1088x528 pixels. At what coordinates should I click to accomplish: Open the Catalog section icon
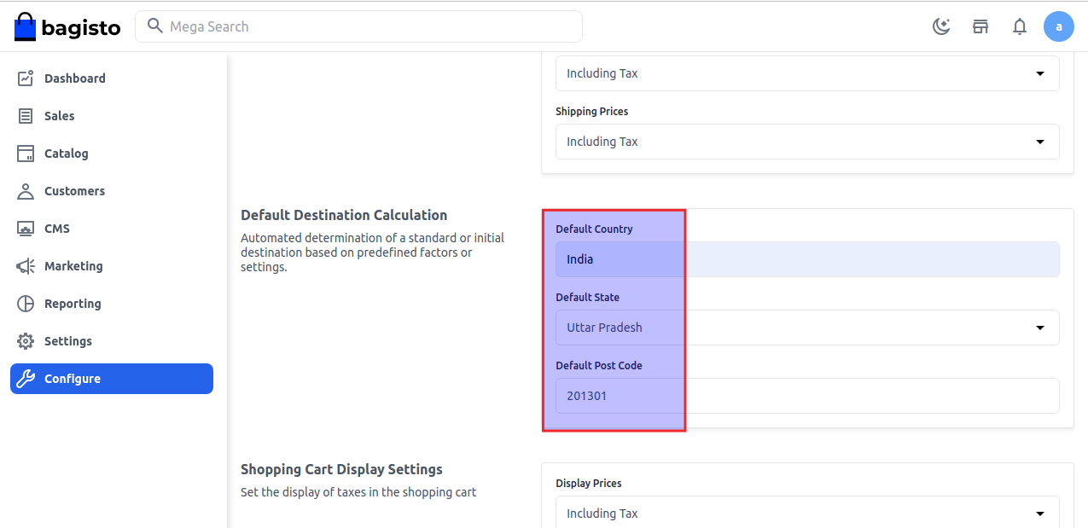pos(26,153)
